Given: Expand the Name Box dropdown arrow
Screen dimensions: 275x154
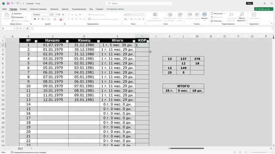Looking at the screenshot, I should pyautogui.click(x=14, y=28).
